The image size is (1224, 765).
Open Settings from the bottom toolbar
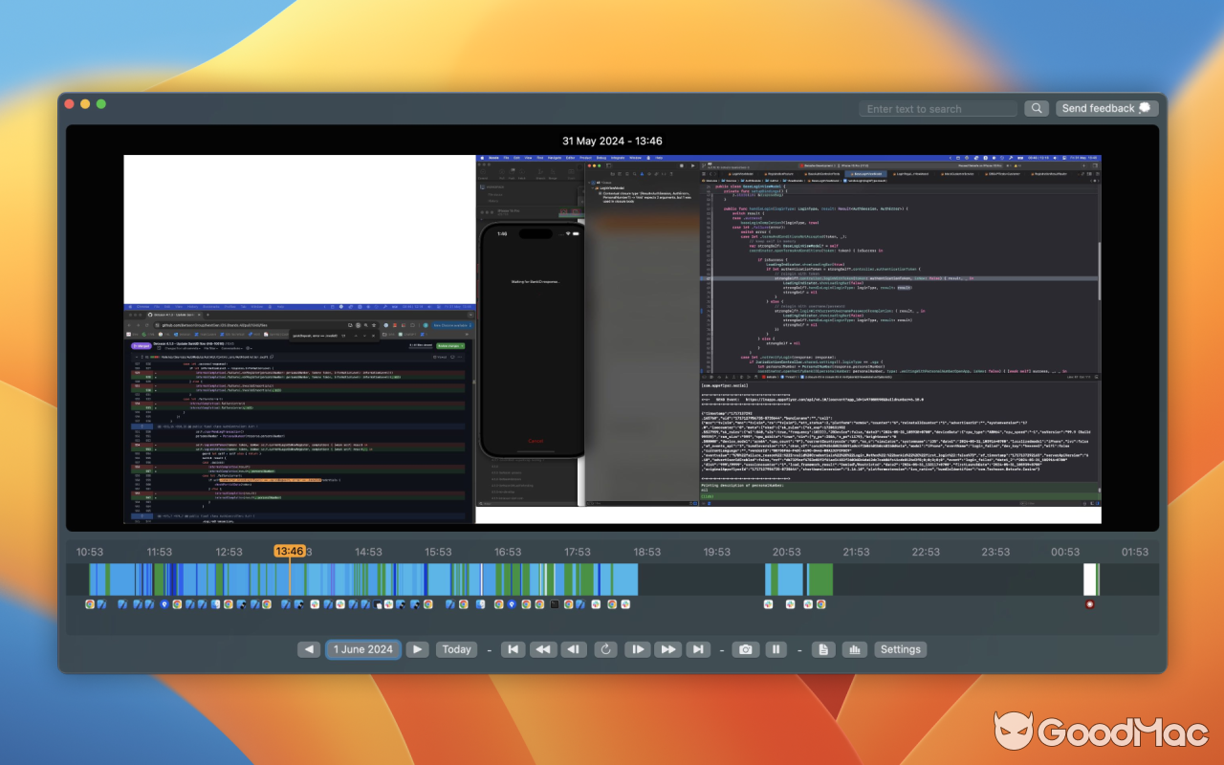pyautogui.click(x=900, y=649)
